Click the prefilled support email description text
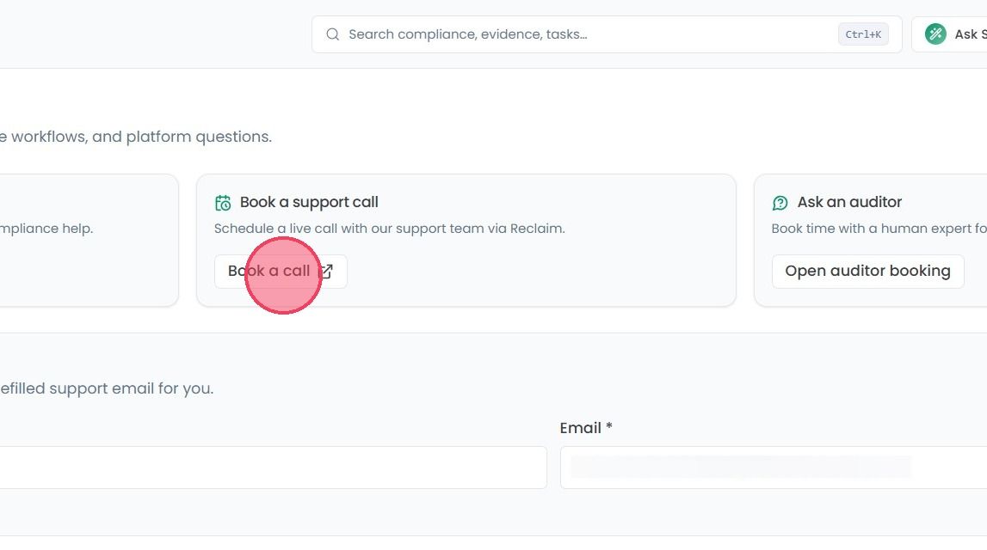Image resolution: width=987 pixels, height=550 pixels. 107,388
